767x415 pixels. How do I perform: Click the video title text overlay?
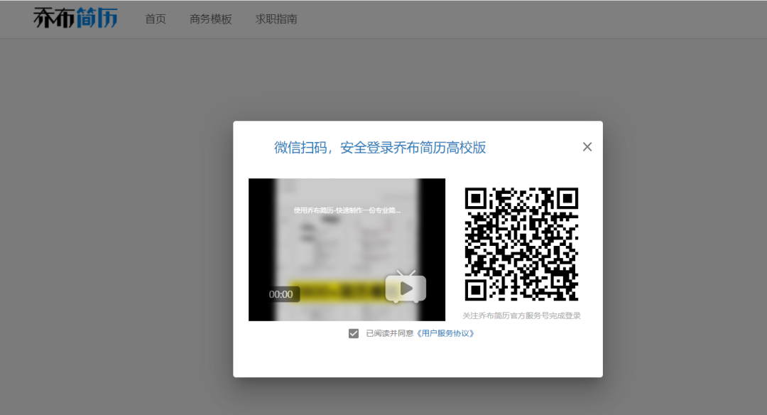347,210
